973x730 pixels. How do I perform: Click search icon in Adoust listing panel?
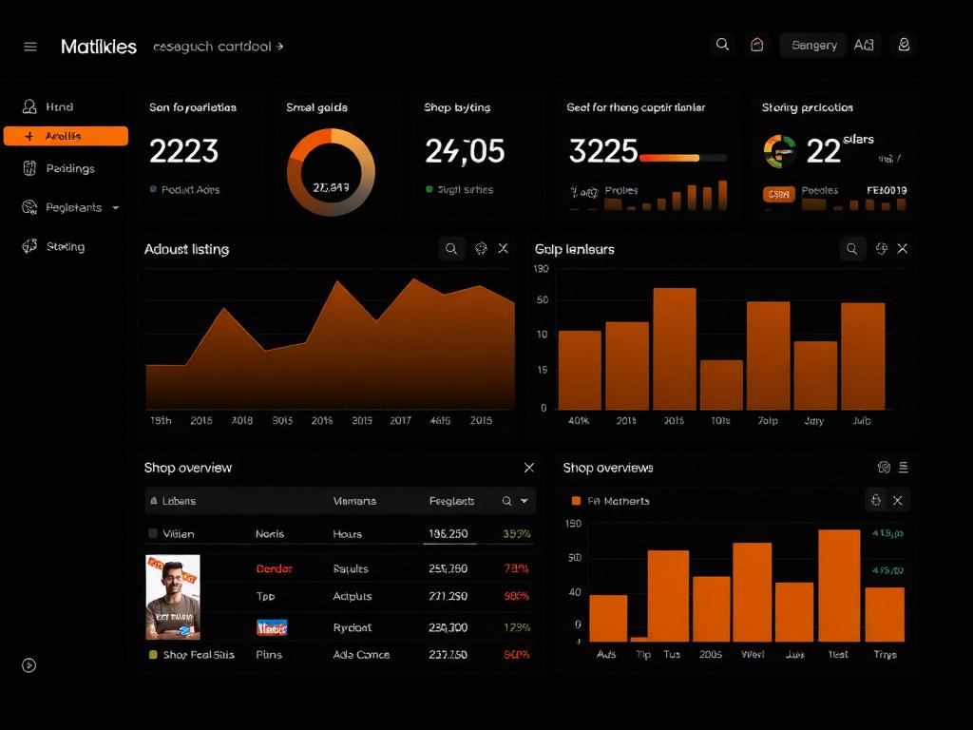tap(451, 249)
